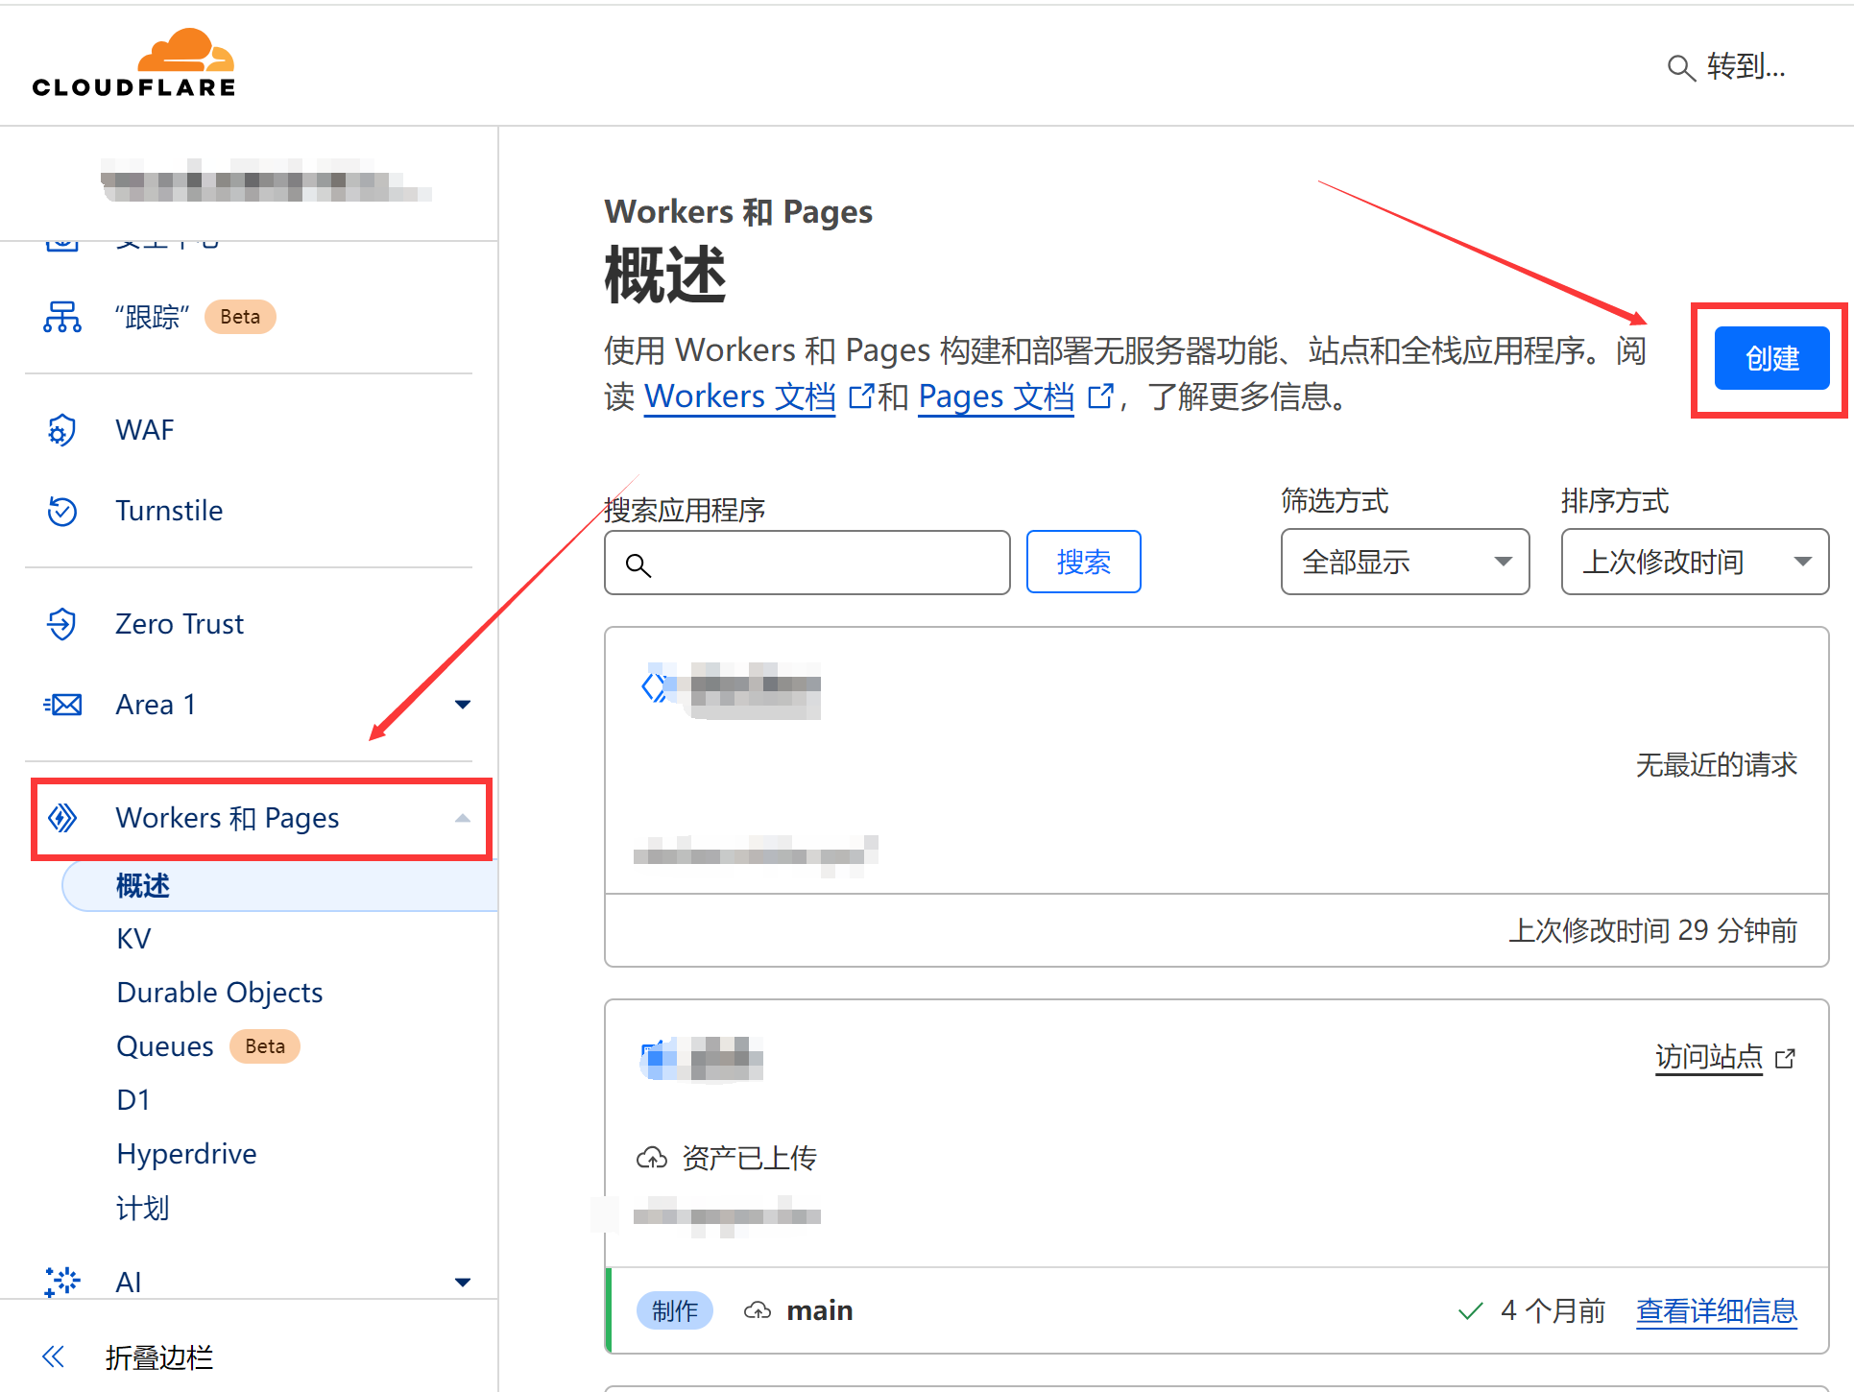Collapse sidebar using 折叠边栏 icon
The image size is (1854, 1392).
[x=53, y=1356]
